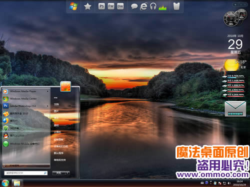The height and width of the screenshot is (187, 250).
Task: Click the search magnifier icon
Action: [45, 173]
